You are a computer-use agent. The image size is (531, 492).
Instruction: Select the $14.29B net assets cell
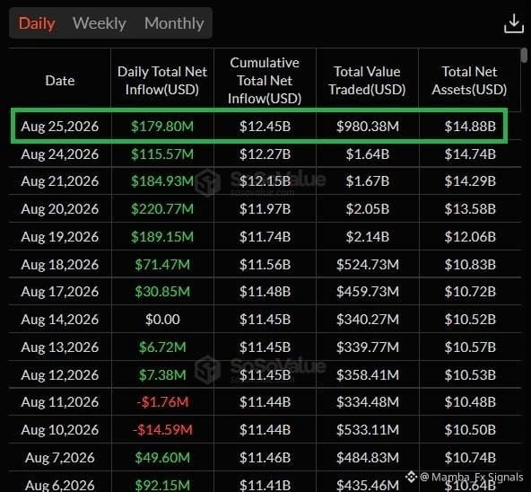click(x=470, y=181)
